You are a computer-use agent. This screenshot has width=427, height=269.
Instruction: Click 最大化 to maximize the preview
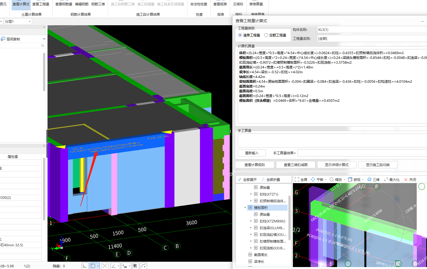point(392,180)
